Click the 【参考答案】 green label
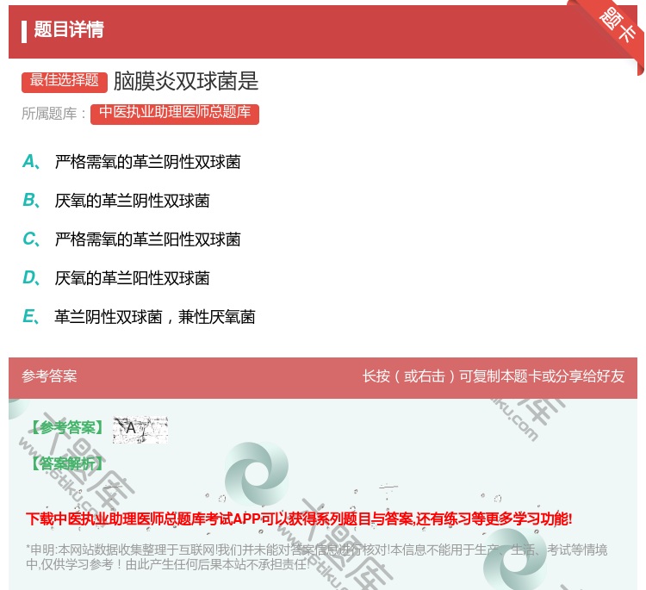 coord(68,428)
